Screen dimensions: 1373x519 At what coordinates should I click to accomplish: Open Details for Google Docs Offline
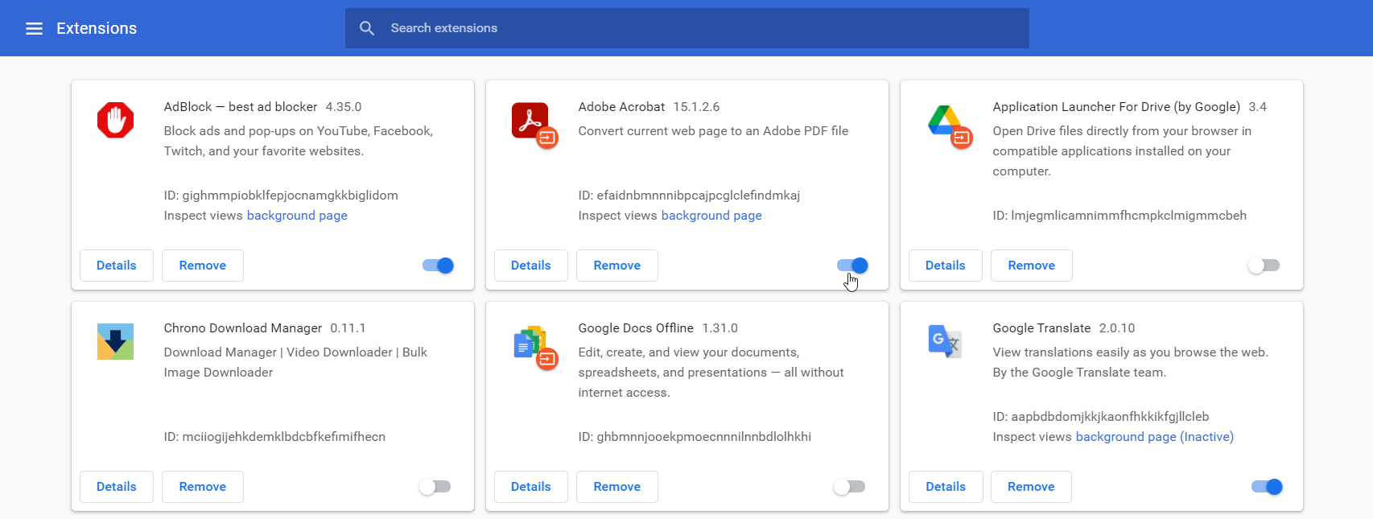pyautogui.click(x=531, y=487)
